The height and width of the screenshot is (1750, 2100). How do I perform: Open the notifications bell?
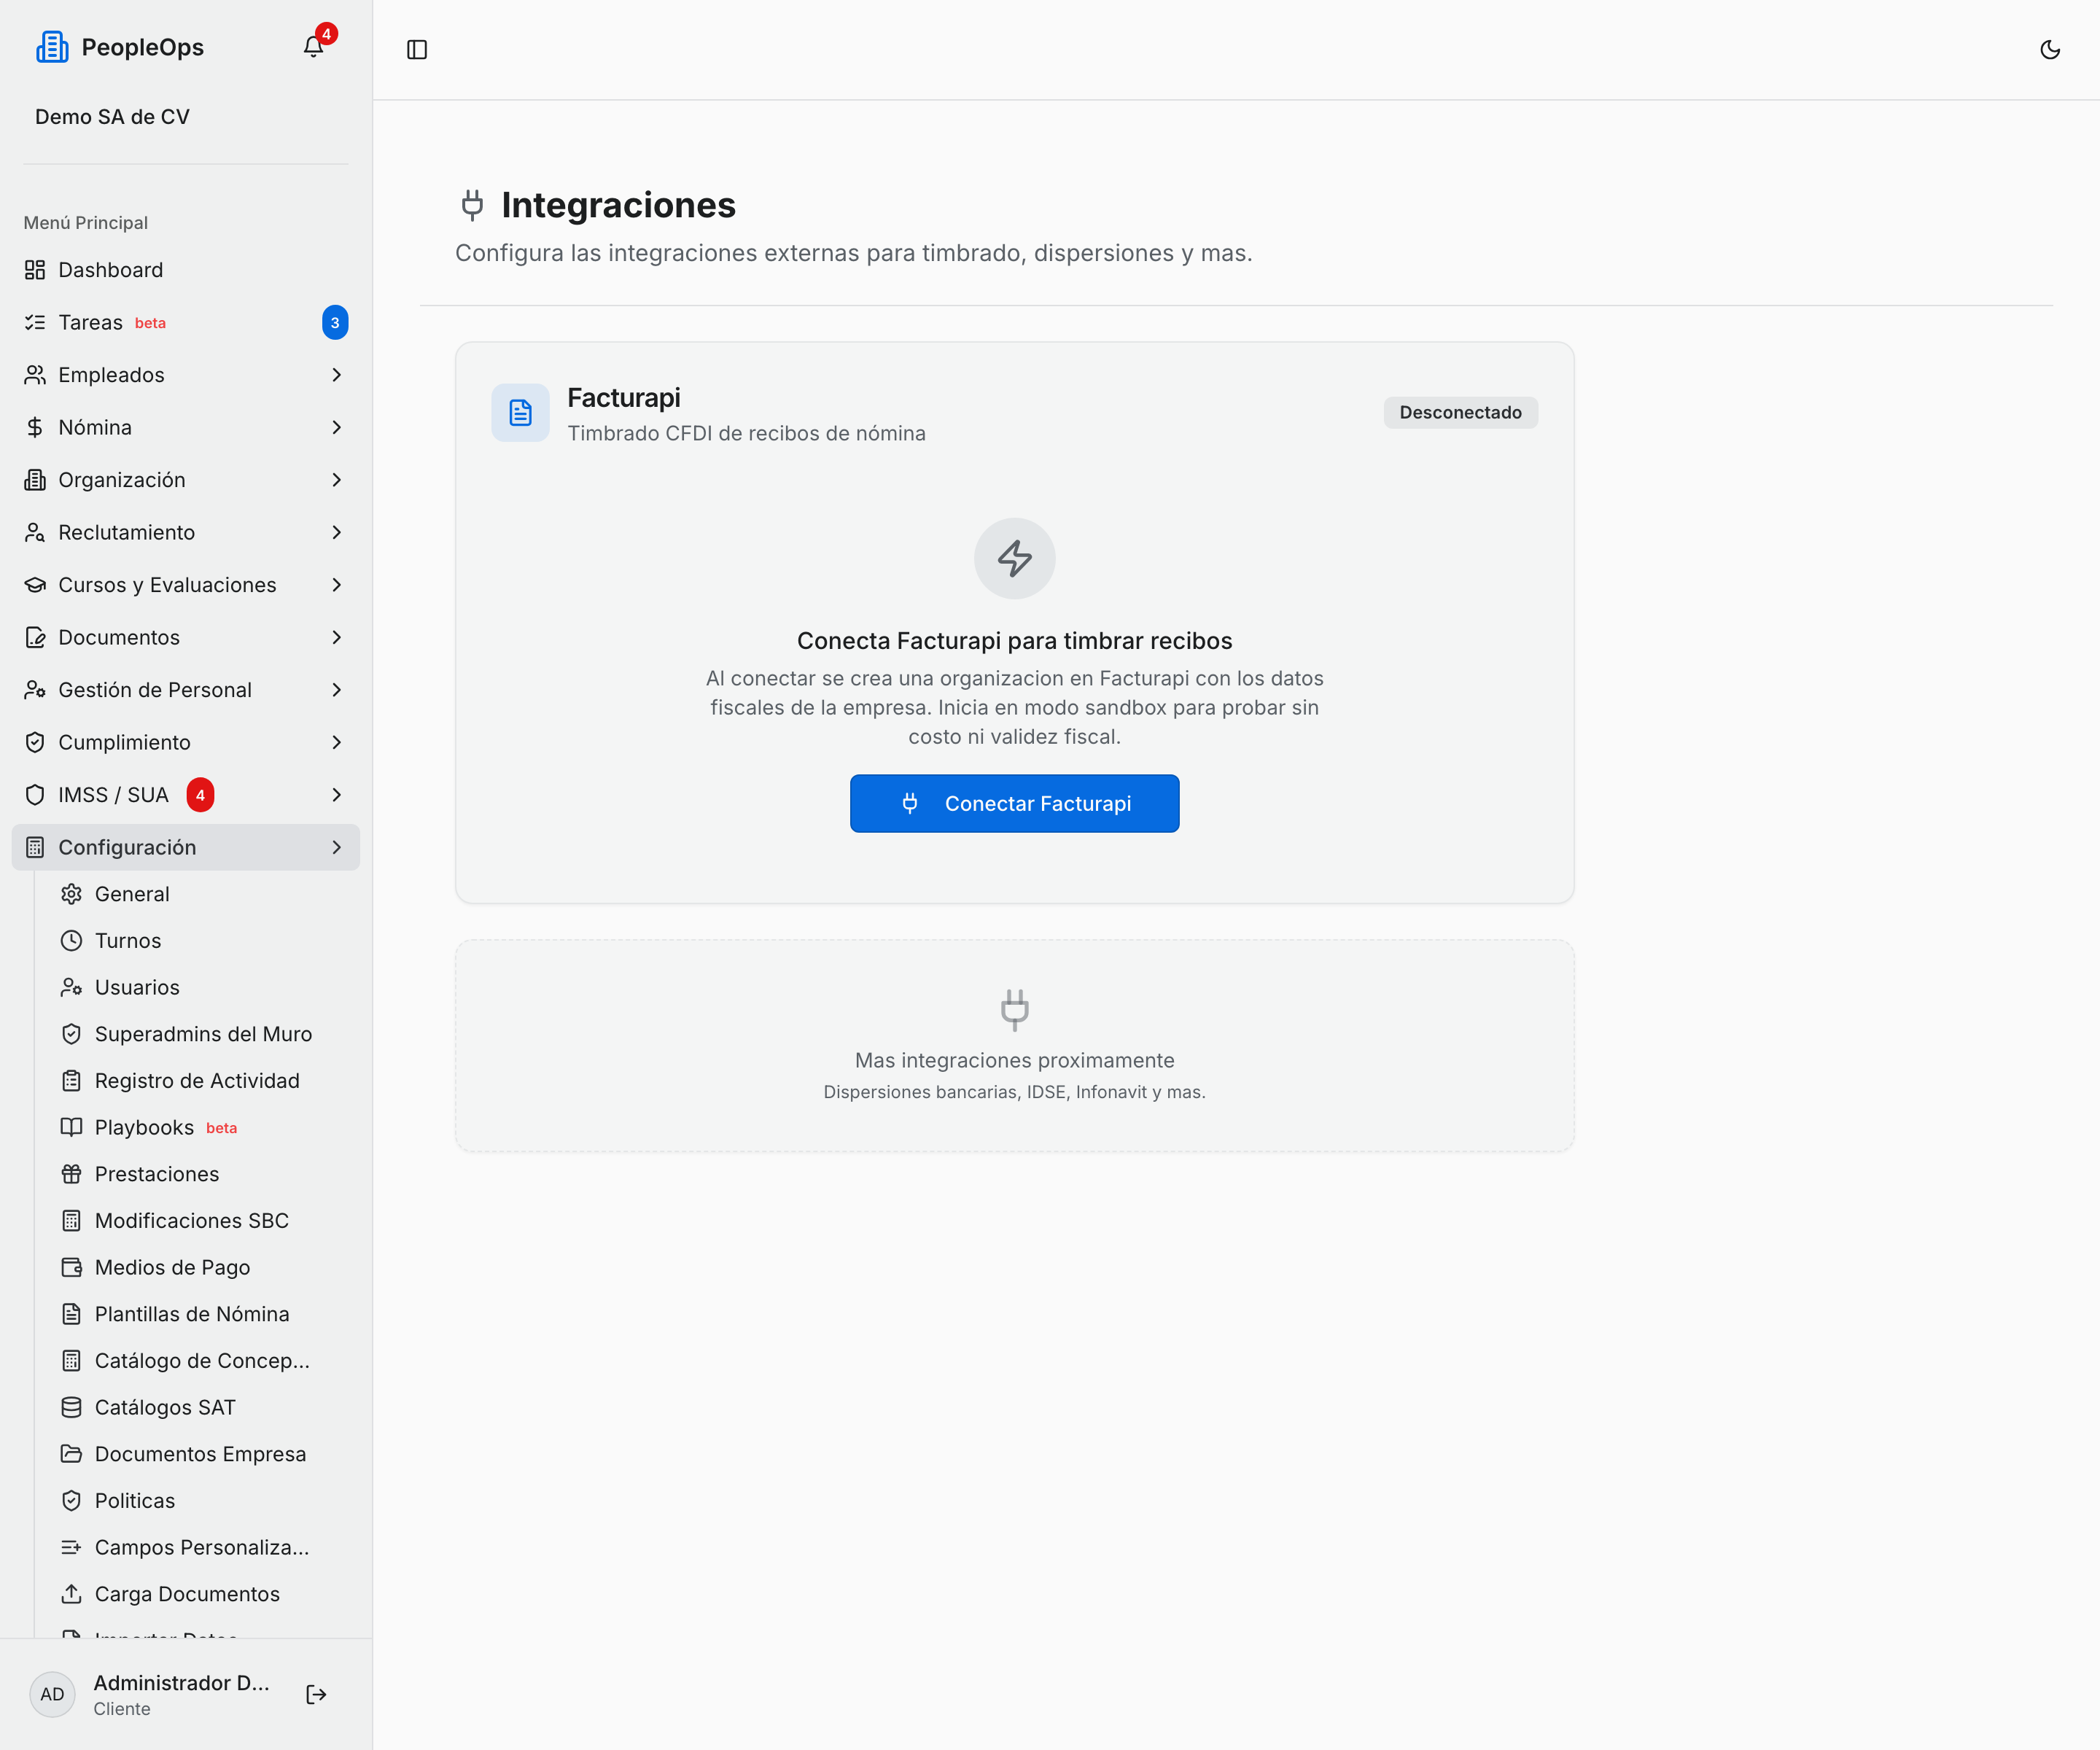[x=313, y=47]
